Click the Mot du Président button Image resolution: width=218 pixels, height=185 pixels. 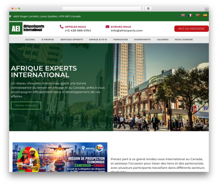click(191, 29)
